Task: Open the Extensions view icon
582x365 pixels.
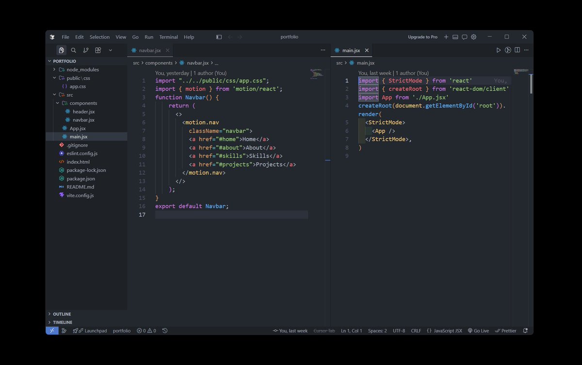Action: [98, 50]
